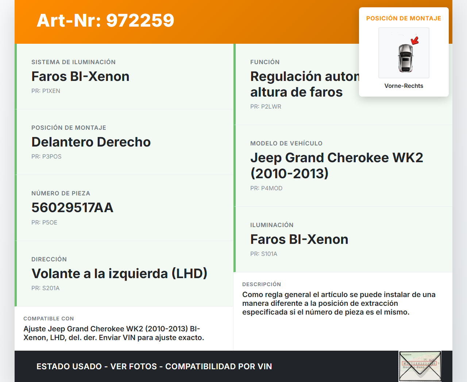Click the 'Jeep Grand Cherokee WK2 (2010-2013)' model

tap(336, 165)
